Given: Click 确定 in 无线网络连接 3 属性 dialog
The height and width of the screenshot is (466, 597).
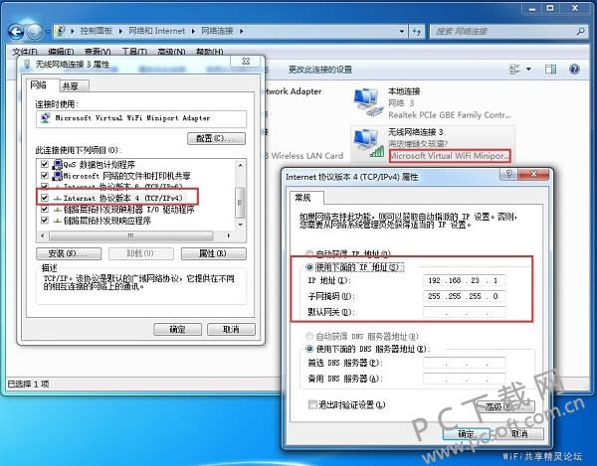Looking at the screenshot, I should [x=177, y=329].
